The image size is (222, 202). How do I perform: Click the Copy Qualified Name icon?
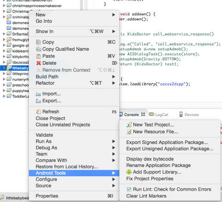[38, 49]
